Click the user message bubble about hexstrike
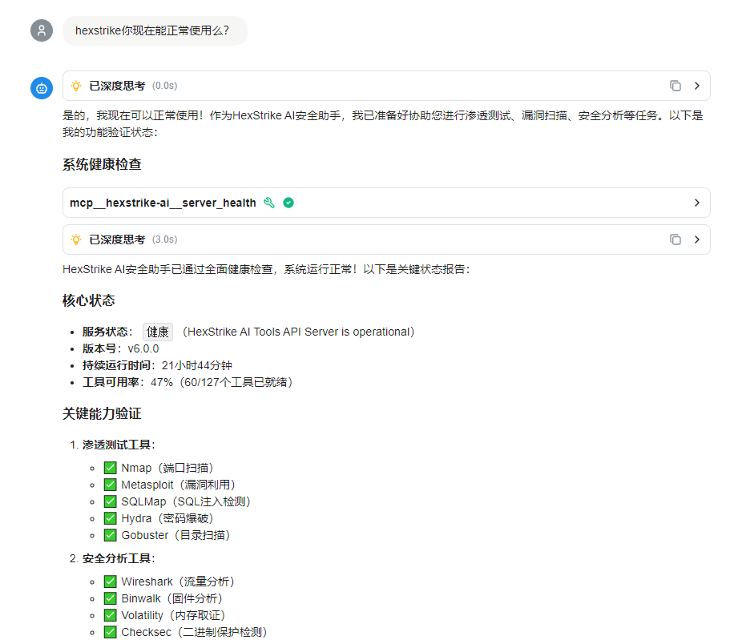The width and height of the screenshot is (730, 644). pos(154,30)
